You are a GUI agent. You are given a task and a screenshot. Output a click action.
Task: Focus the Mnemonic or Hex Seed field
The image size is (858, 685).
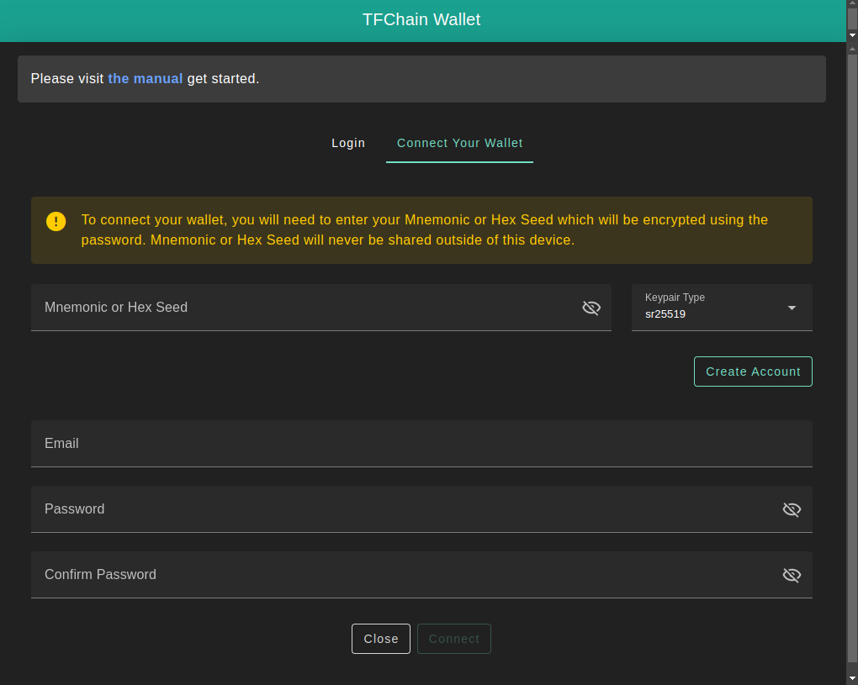(x=303, y=308)
